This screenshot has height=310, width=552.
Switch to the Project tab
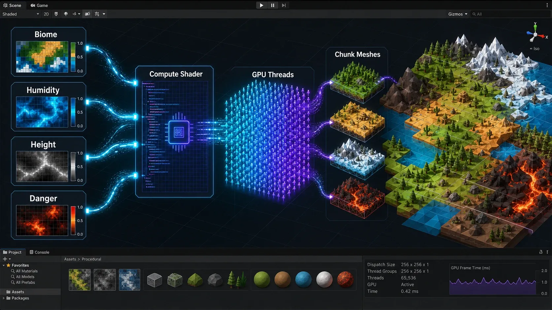pos(12,252)
